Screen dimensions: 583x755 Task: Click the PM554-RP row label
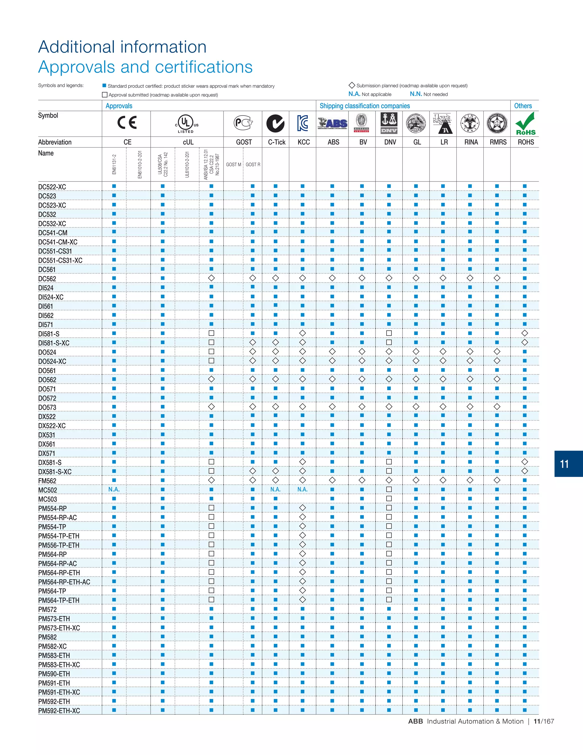(x=52, y=509)
